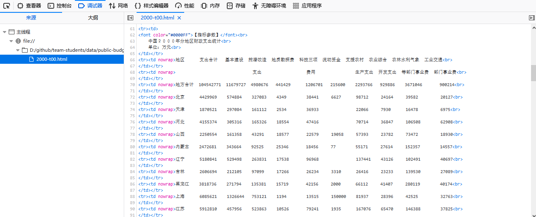This screenshot has height=217, width=536.
Task: Click the 黑龙江 row label
Action: tap(182, 184)
